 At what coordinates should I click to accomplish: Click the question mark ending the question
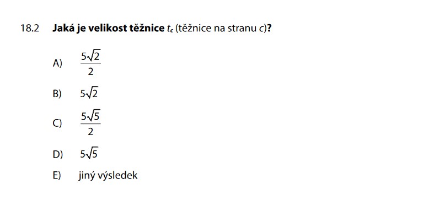[269, 29]
